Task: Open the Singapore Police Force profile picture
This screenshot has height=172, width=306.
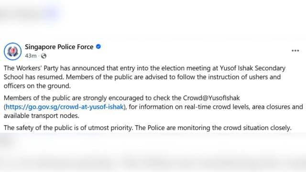Action: pos(13,52)
